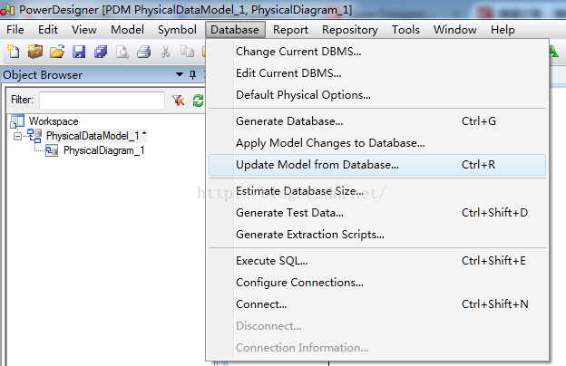Screen dimensions: 566x366
Task: Choose Edit Current DBMS...
Action: 377,73
